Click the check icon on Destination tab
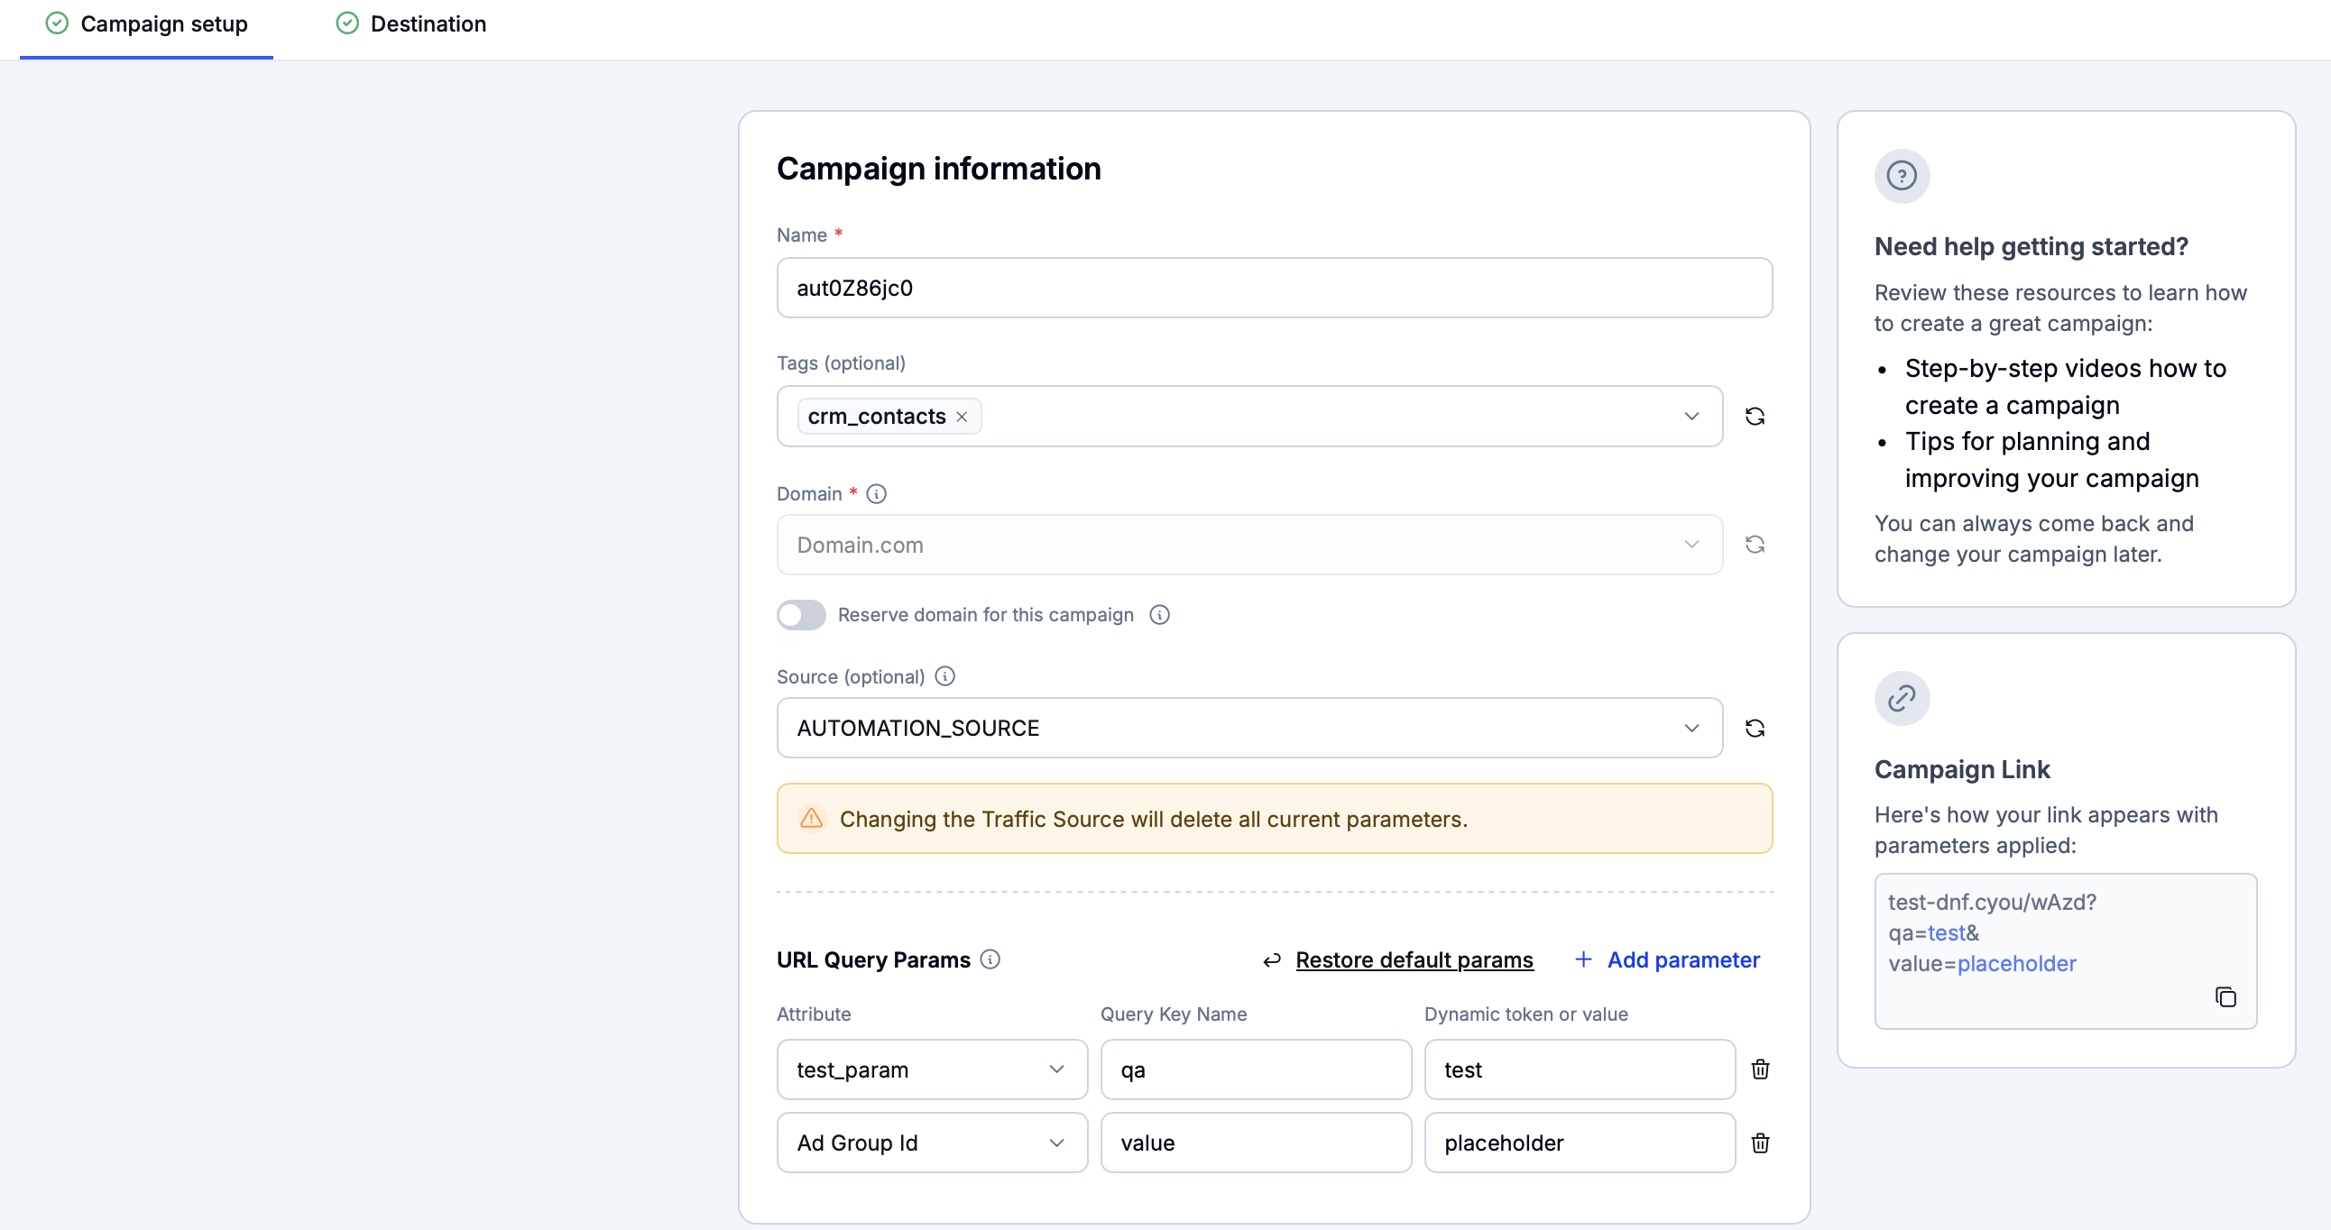 coord(347,23)
